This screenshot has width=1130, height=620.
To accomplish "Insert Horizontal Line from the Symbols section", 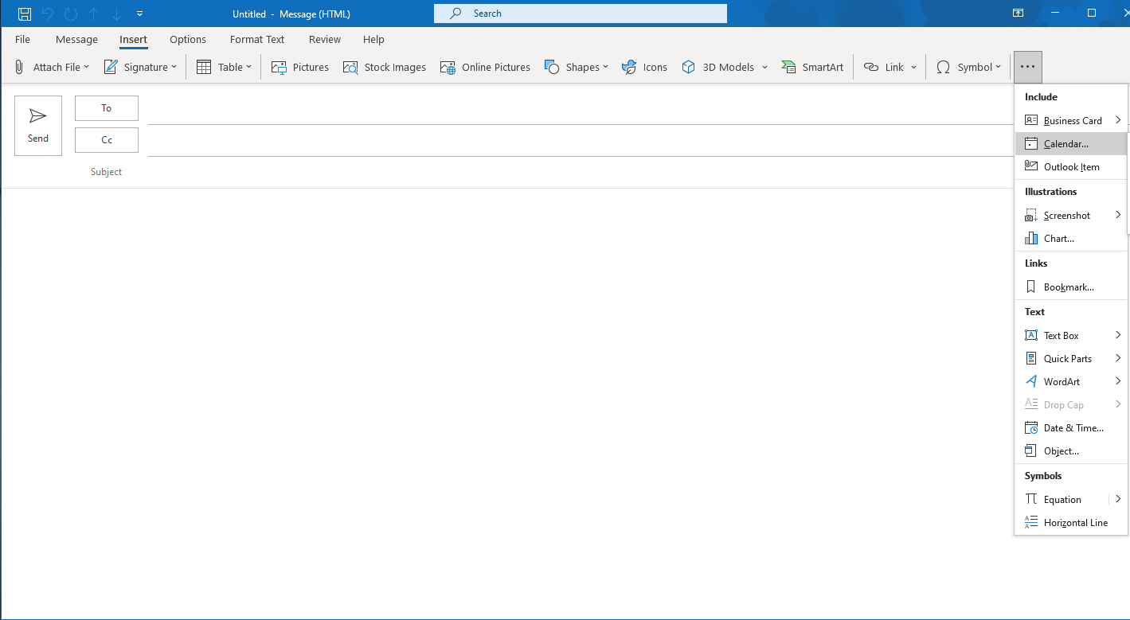I will (1075, 523).
